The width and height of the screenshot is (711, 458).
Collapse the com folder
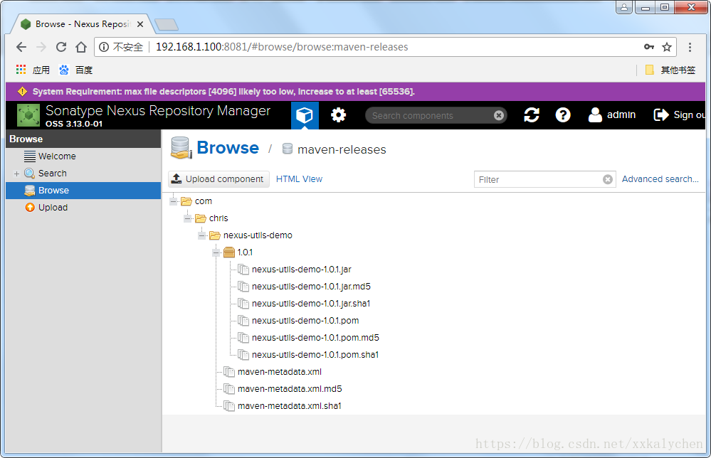coord(173,201)
